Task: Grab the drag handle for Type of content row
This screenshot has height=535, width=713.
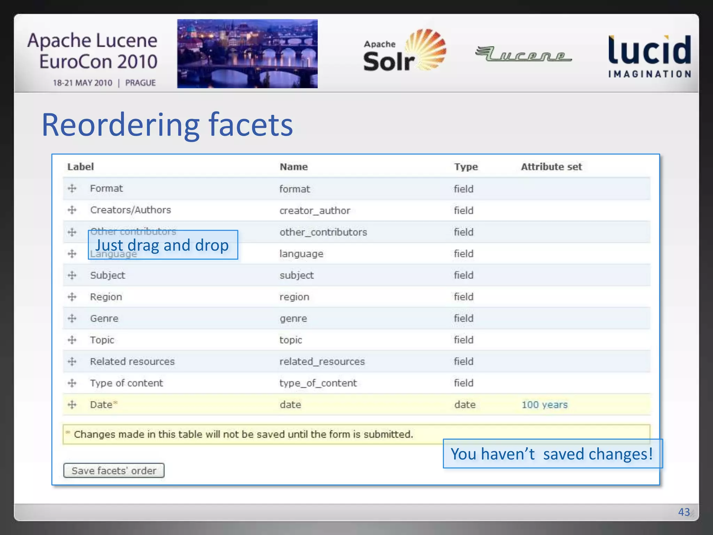Action: click(x=72, y=383)
